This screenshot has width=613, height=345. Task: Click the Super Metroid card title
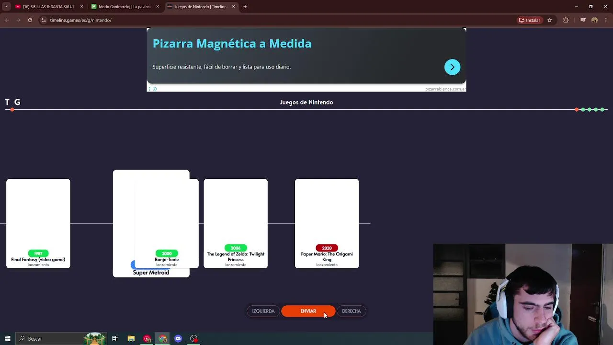(151, 273)
